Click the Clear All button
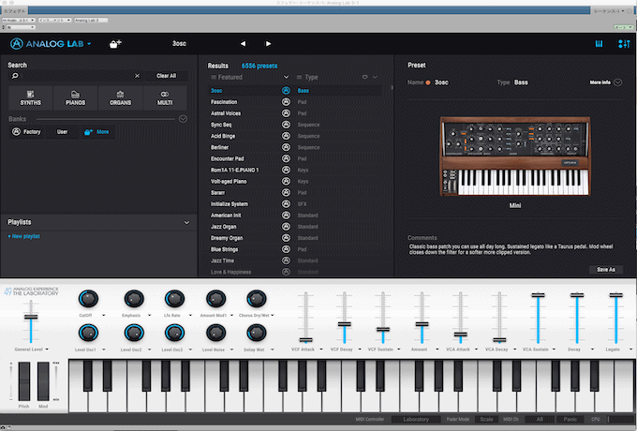Viewport: 637px width, 431px height. point(166,76)
